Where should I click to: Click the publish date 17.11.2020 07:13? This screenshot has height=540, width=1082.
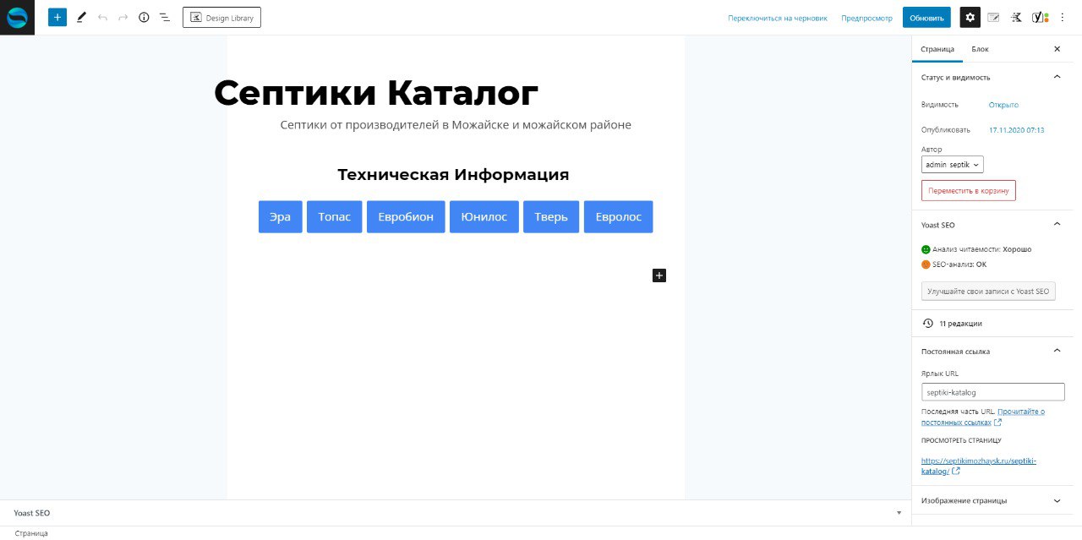coord(1017,130)
